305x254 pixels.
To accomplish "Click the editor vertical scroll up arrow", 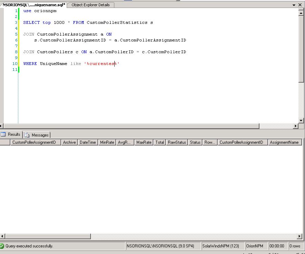I will click(x=301, y=13).
